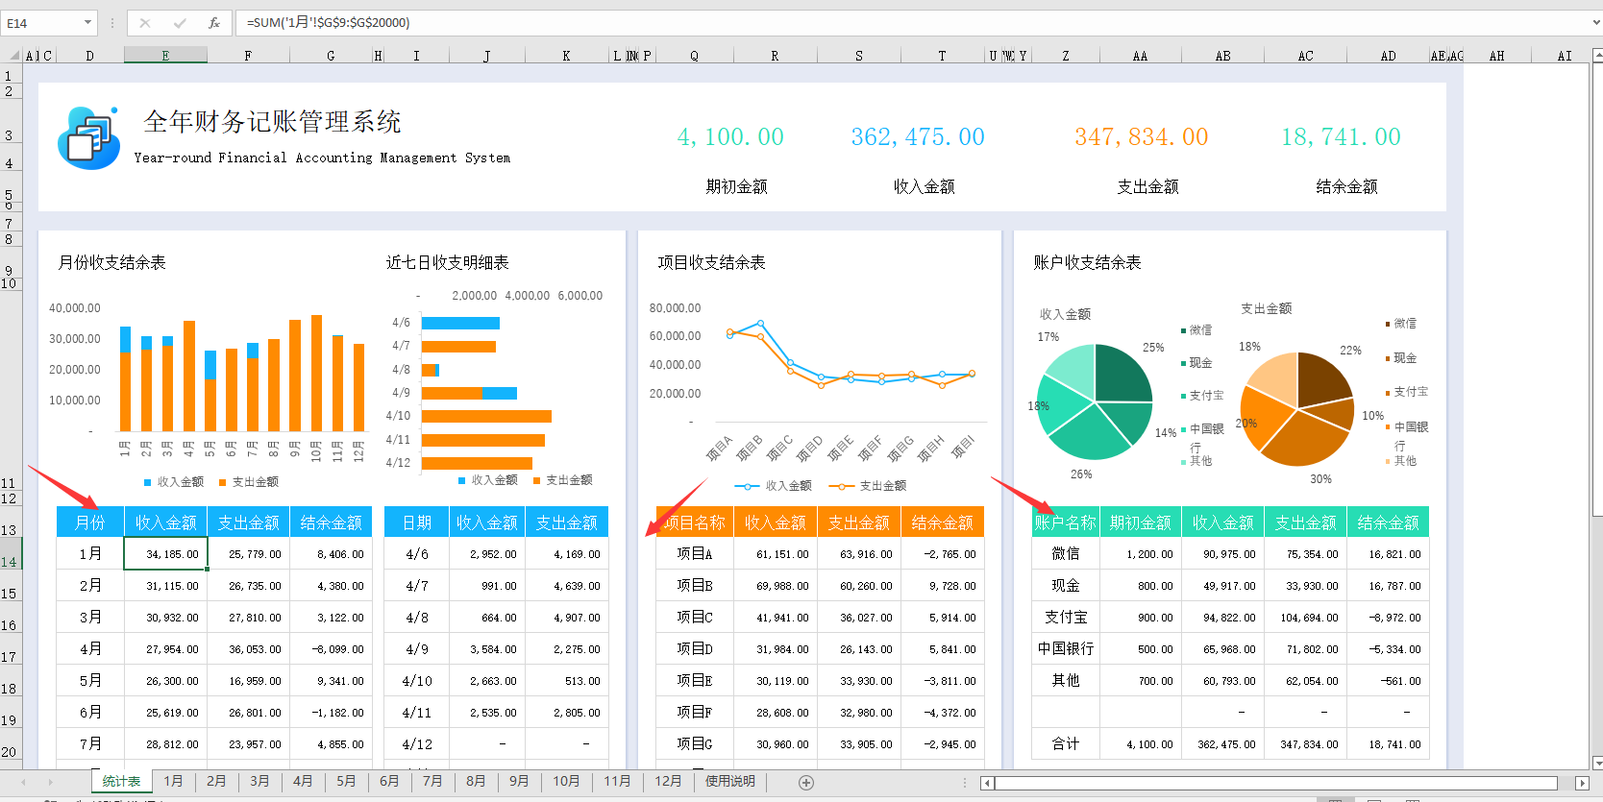This screenshot has width=1603, height=802.
Task: Click the 合计 totals row label
Action: click(1066, 744)
